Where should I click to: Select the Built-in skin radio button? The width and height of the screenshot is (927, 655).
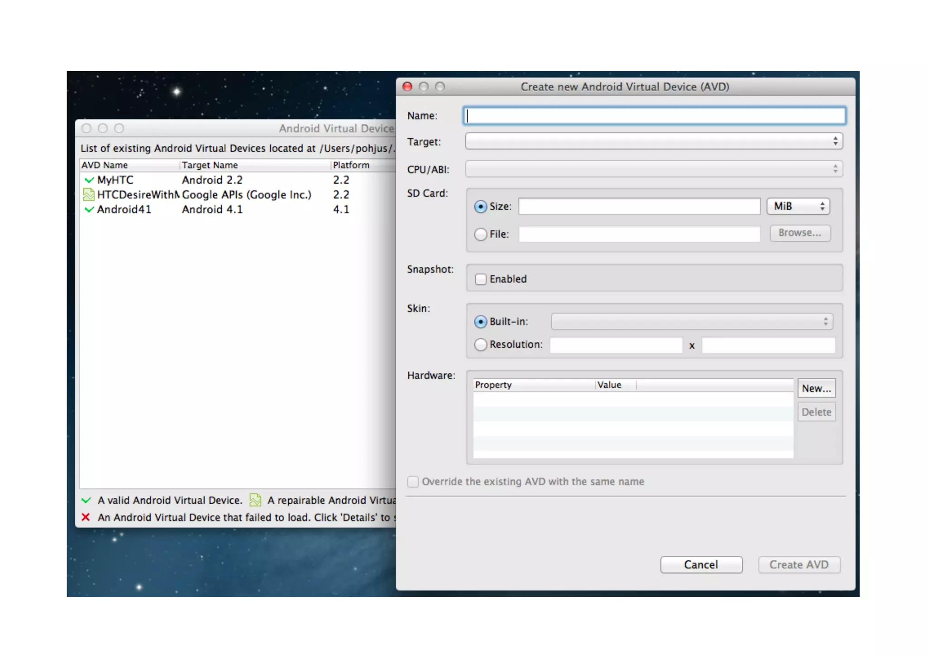tap(480, 322)
